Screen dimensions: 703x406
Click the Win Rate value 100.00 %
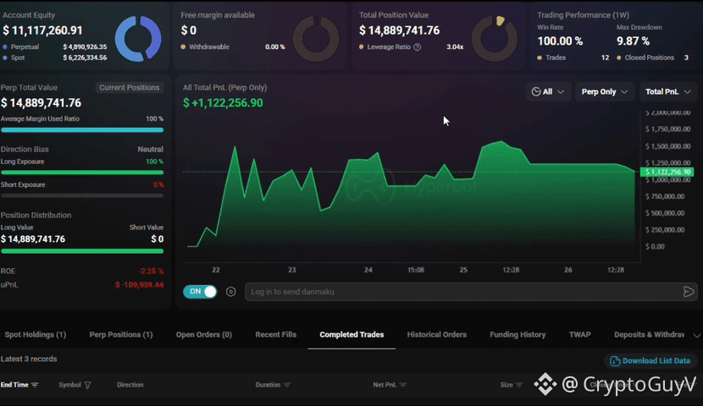tap(560, 41)
